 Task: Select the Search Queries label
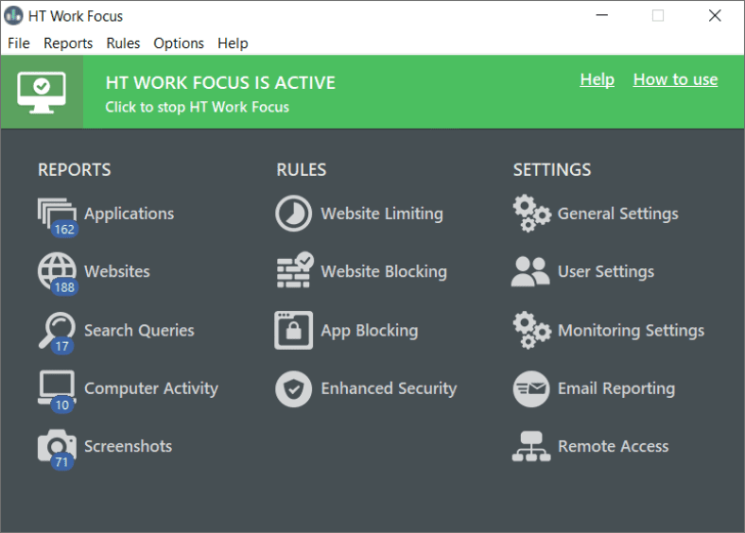[139, 330]
